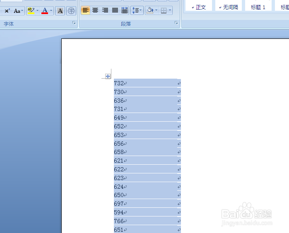The height and width of the screenshot is (233, 289).
Task: Open the Change Case (Aa) button
Action: pos(19,11)
